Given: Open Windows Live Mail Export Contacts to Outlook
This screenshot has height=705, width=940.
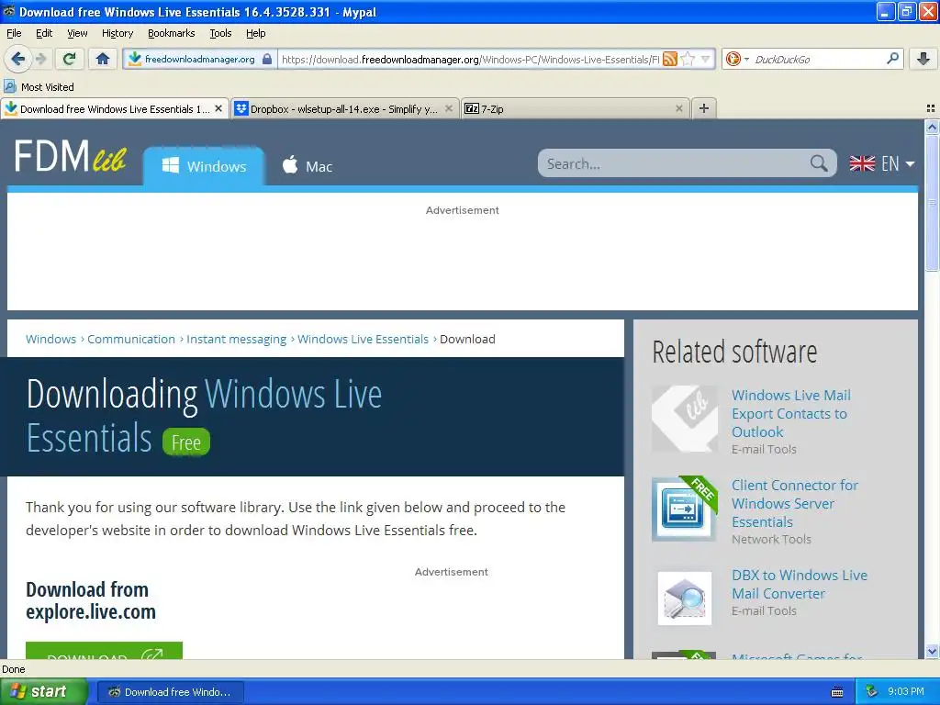Looking at the screenshot, I should click(790, 414).
